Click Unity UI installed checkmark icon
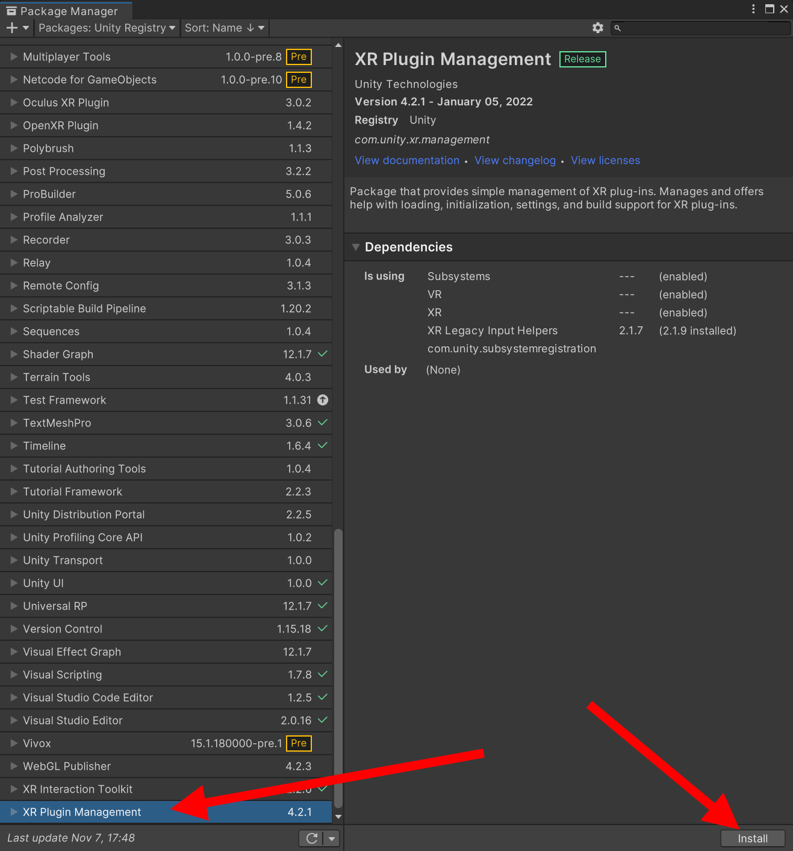Screen dimensions: 793x851 point(323,583)
